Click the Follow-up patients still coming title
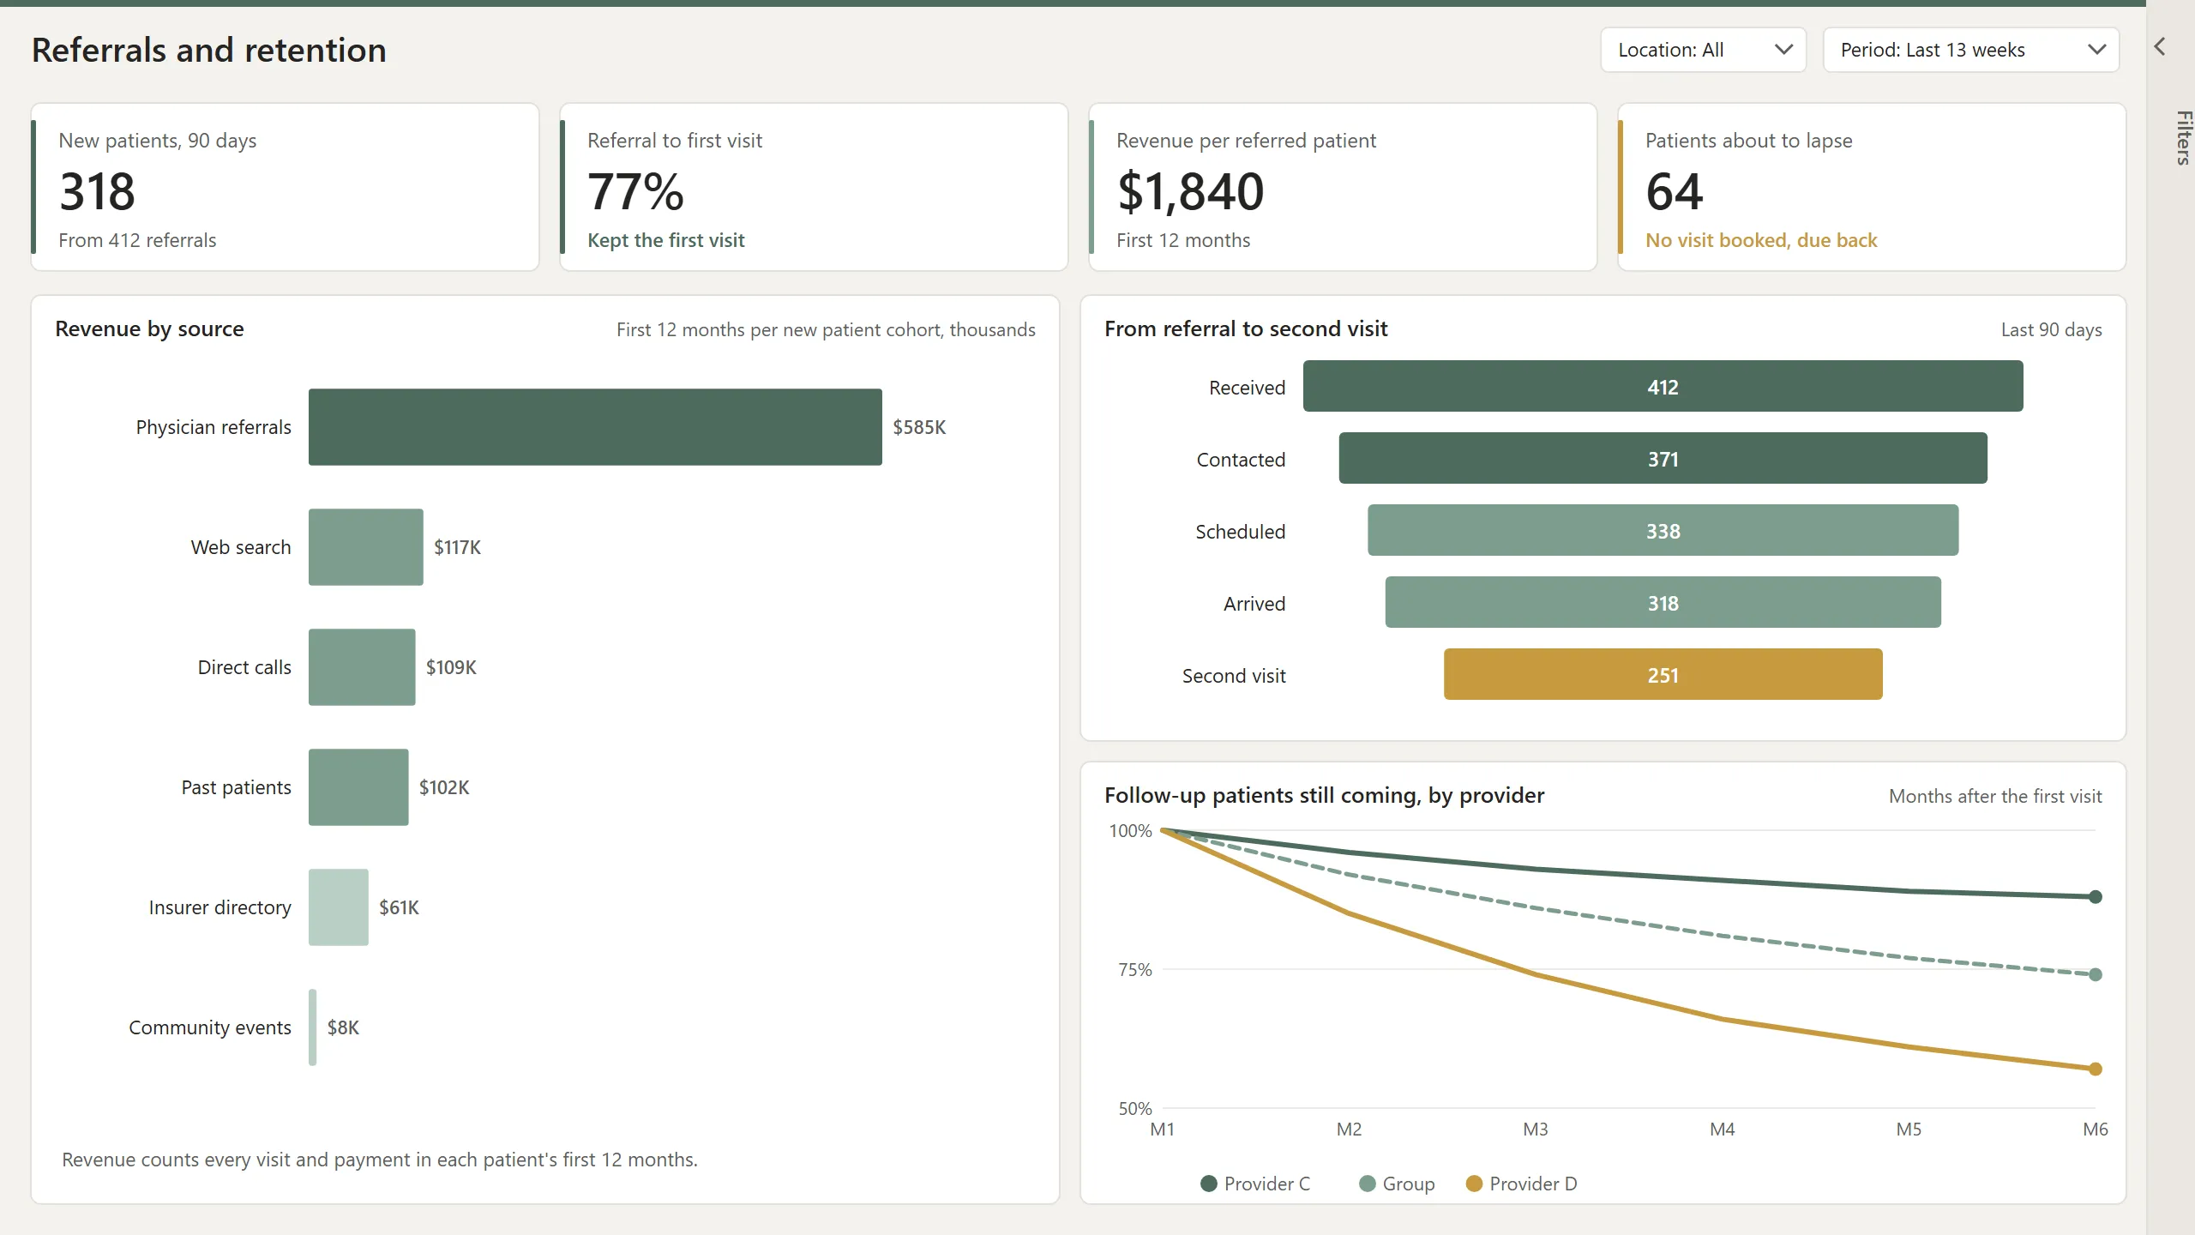Screen dimensions: 2195x1235 click(x=1324, y=795)
